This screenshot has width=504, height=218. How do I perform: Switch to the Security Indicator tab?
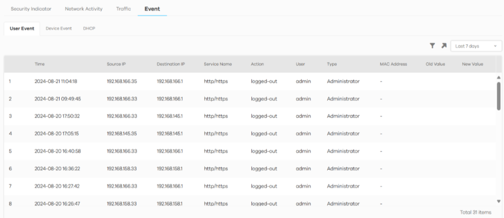[x=31, y=9]
